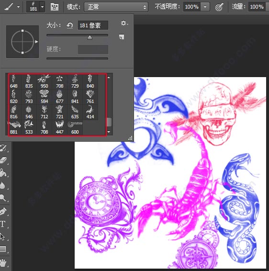Select the 835 brush preset
Image resolution: width=269 pixels, height=271 pixels.
click(x=29, y=81)
